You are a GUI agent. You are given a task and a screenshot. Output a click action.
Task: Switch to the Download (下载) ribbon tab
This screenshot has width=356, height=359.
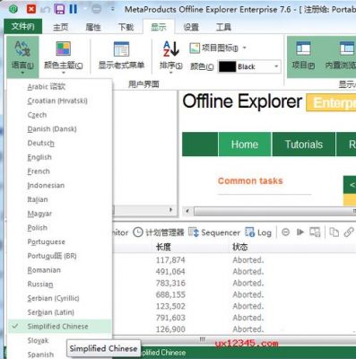click(x=126, y=27)
